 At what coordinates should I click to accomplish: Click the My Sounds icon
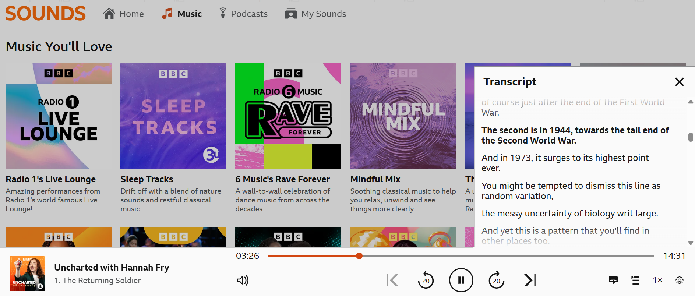[291, 14]
